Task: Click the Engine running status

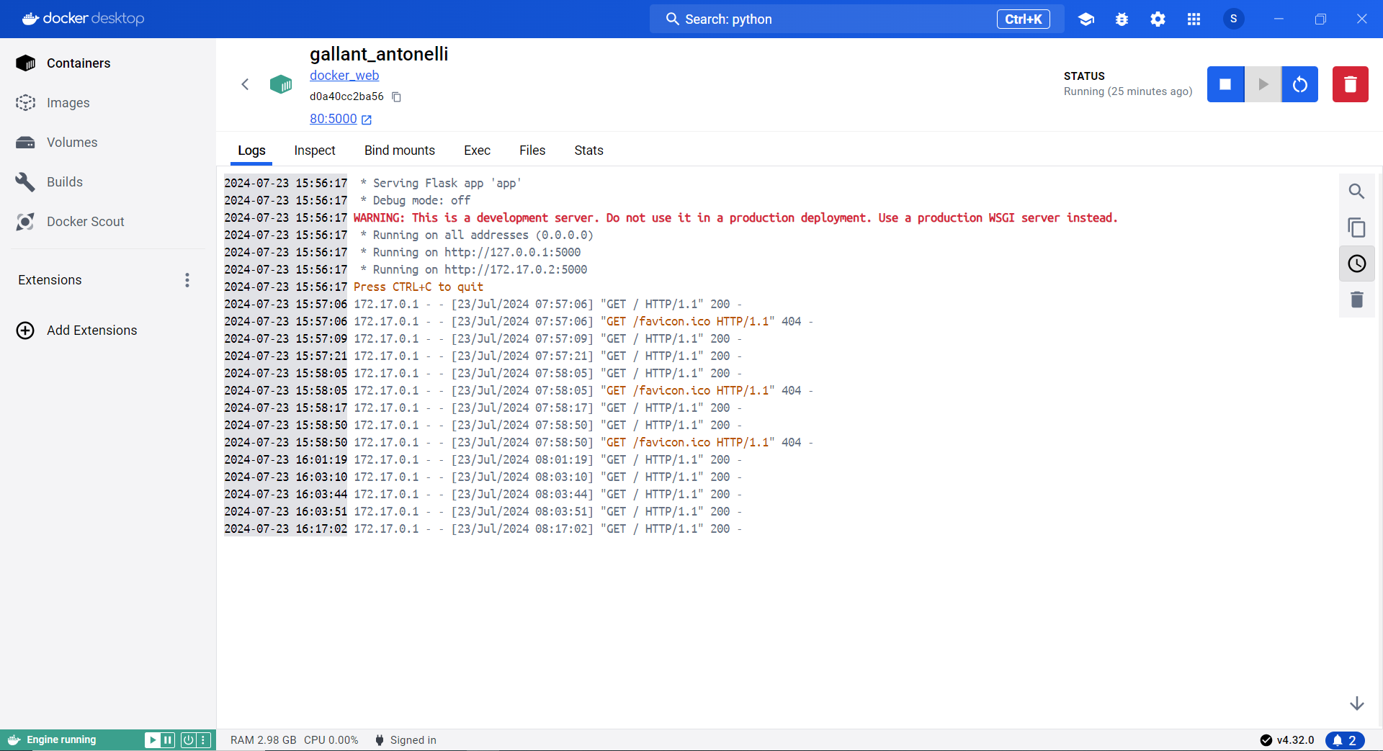Action: pos(61,739)
